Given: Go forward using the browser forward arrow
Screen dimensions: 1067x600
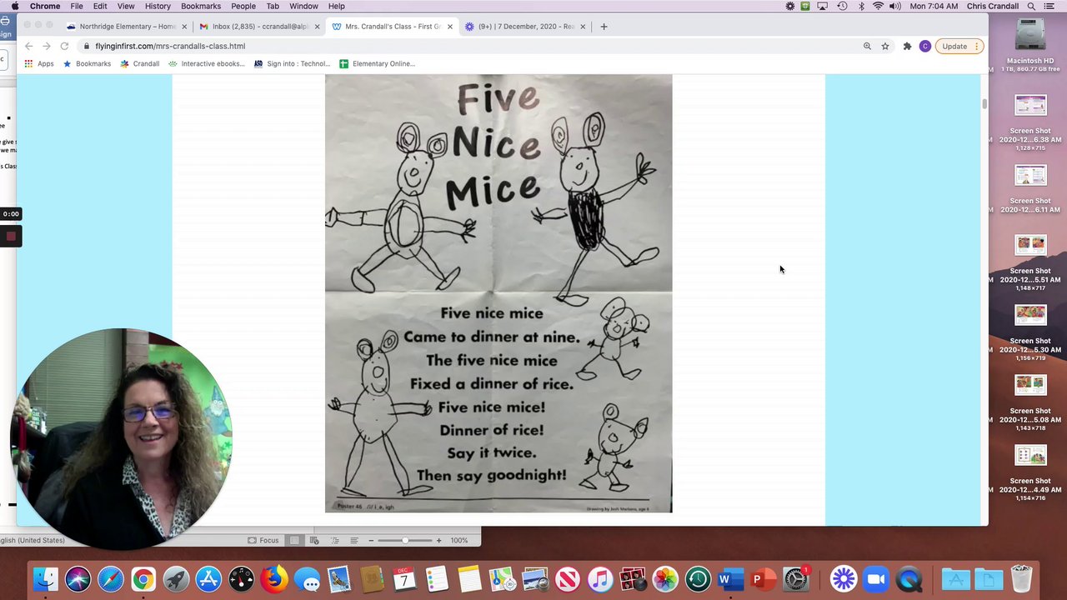Looking at the screenshot, I should coord(47,46).
